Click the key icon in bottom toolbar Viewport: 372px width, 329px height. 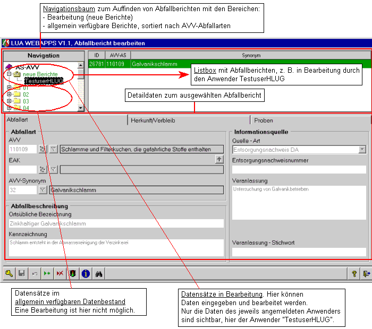tap(9, 273)
